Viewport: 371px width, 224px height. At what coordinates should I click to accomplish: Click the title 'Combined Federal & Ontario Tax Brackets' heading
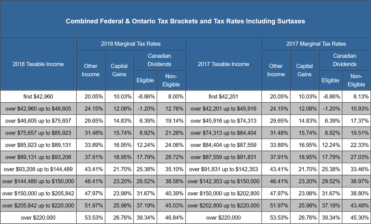point(185,21)
